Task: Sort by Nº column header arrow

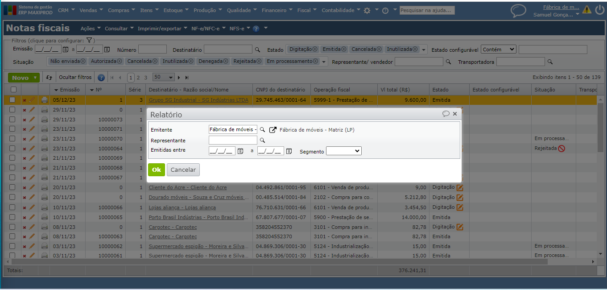Action: click(92, 90)
